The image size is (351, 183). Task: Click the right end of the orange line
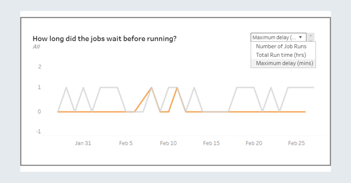coord(305,112)
